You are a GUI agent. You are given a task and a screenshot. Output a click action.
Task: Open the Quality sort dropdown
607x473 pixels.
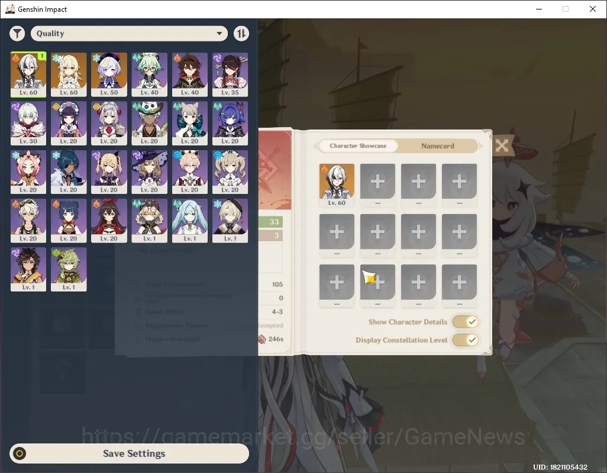pos(129,34)
